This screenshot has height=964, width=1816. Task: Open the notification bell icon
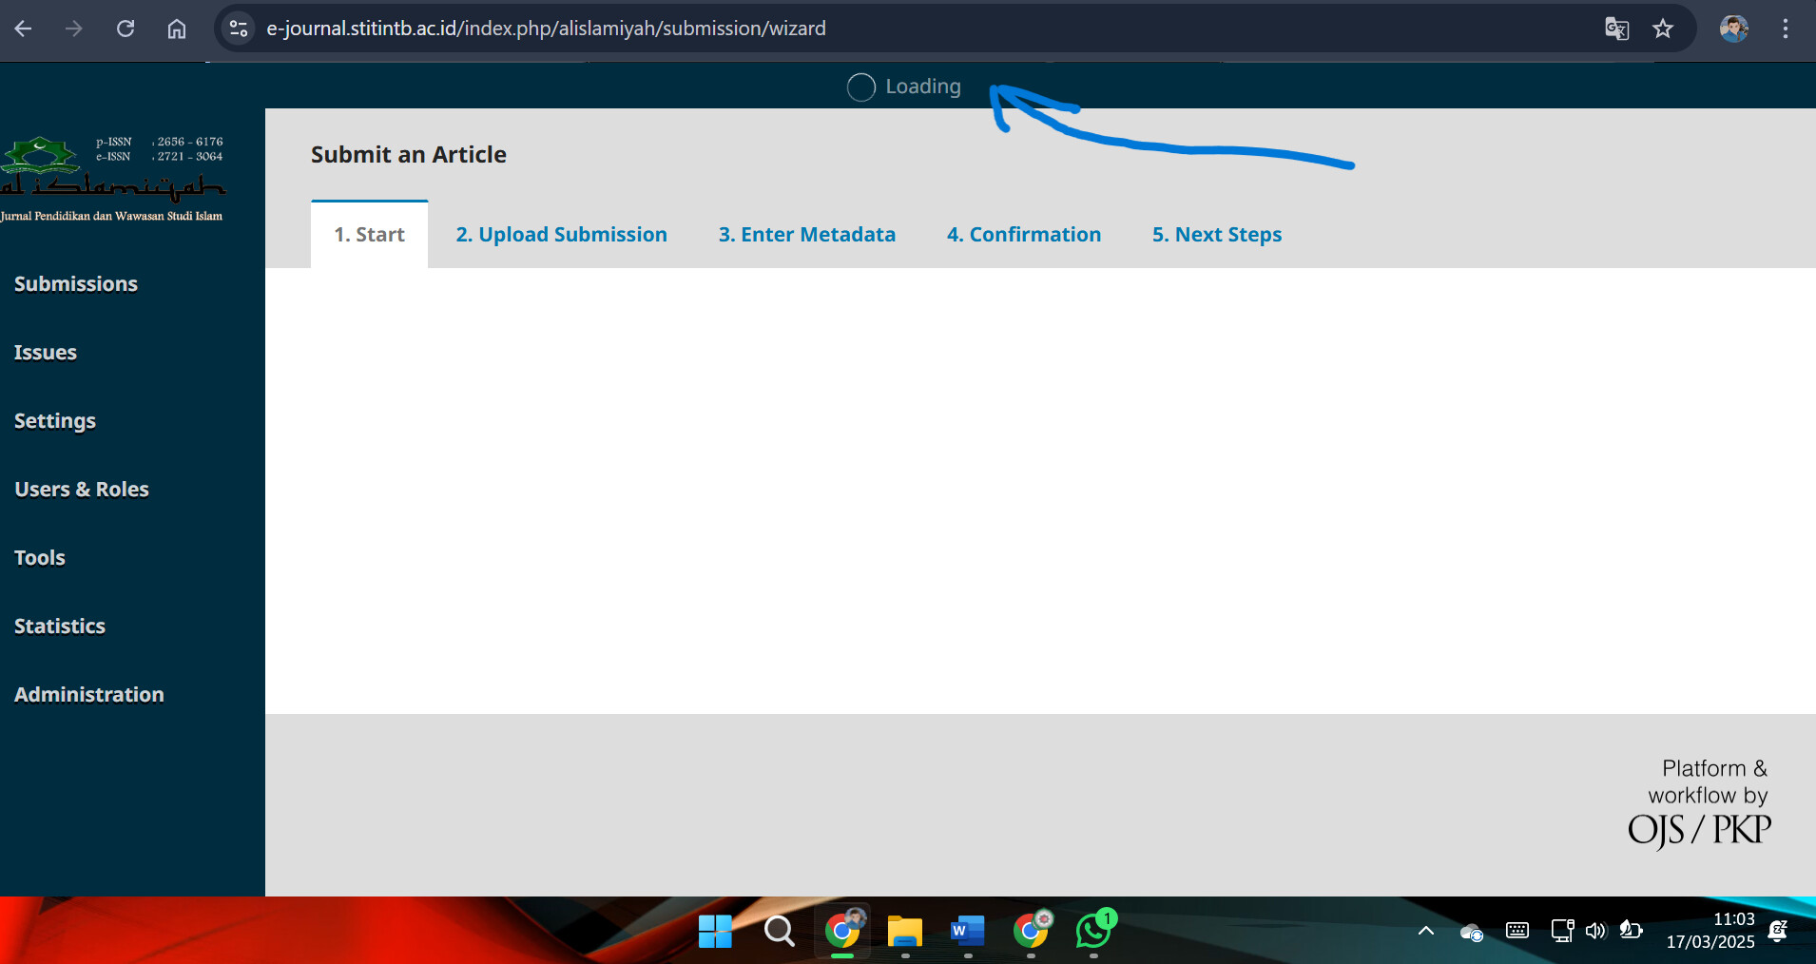tap(1778, 931)
